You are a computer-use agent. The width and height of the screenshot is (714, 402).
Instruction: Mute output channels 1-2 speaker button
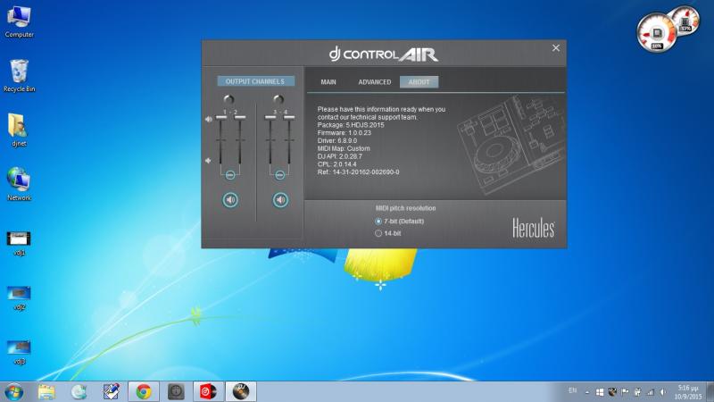point(230,199)
